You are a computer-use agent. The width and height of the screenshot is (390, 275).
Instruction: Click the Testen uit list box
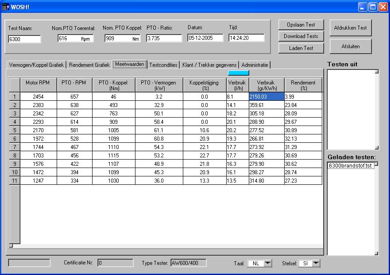click(353, 110)
